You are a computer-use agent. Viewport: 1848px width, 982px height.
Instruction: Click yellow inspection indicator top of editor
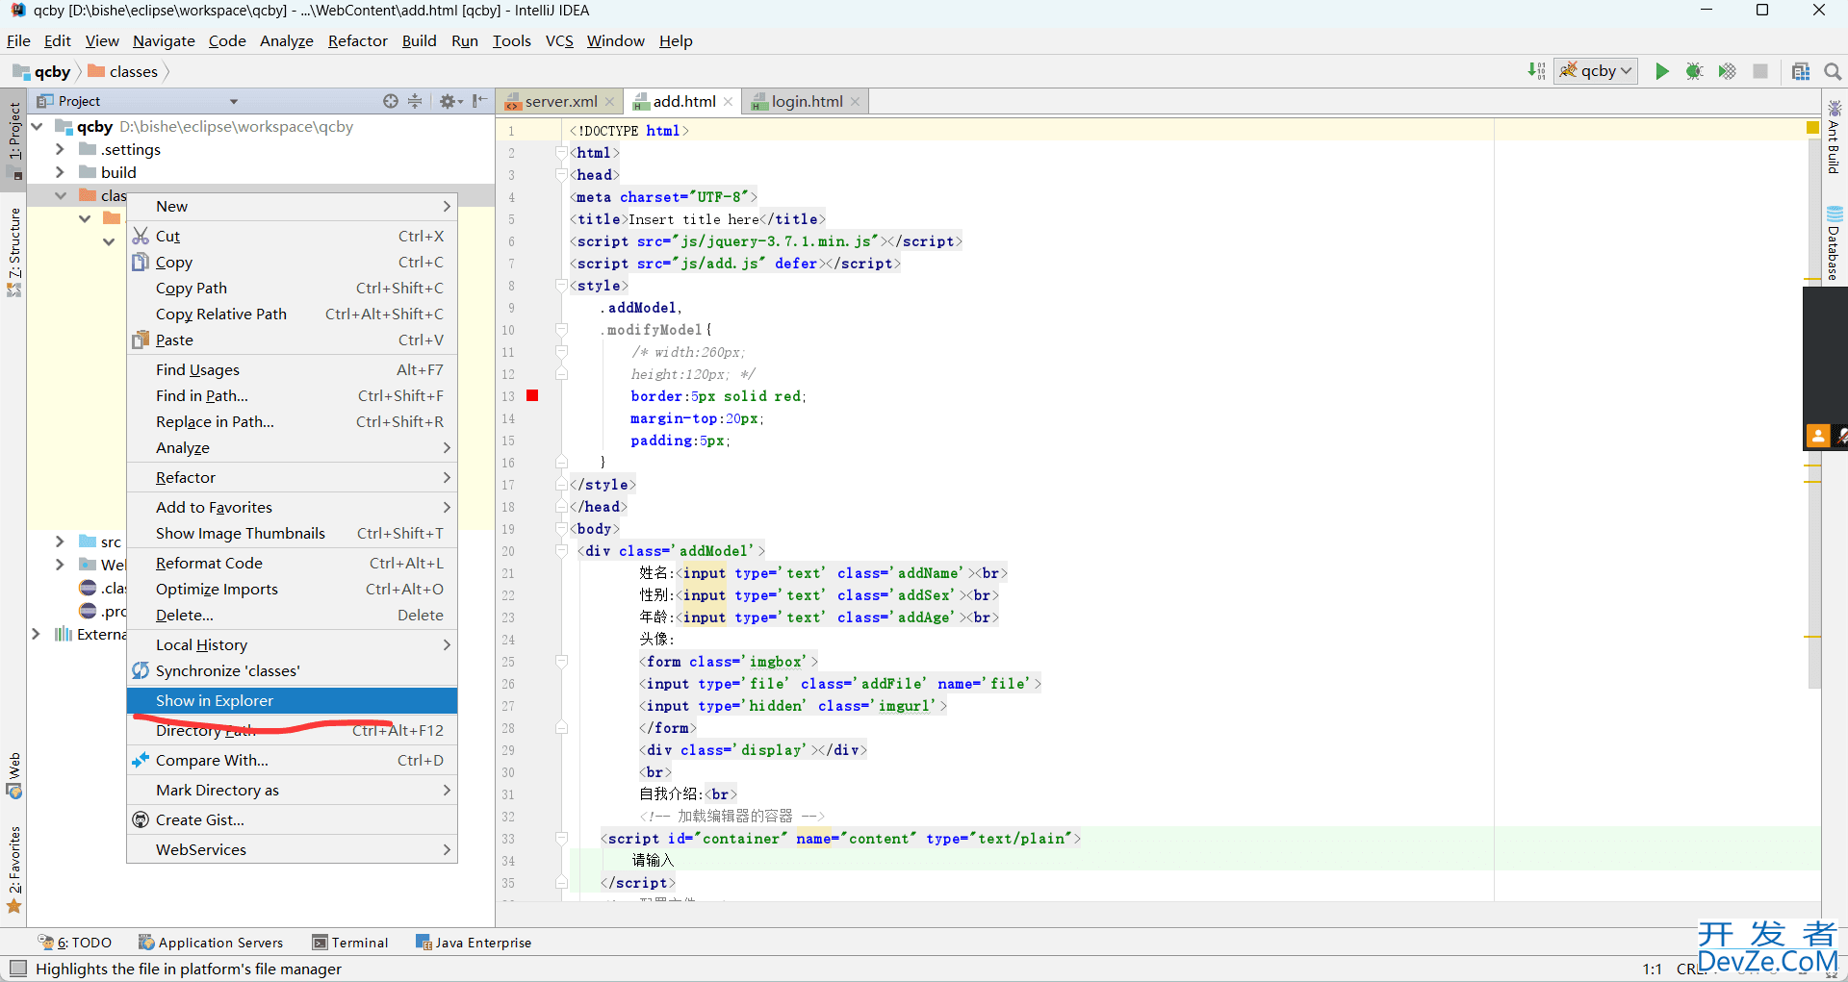coord(1812,128)
